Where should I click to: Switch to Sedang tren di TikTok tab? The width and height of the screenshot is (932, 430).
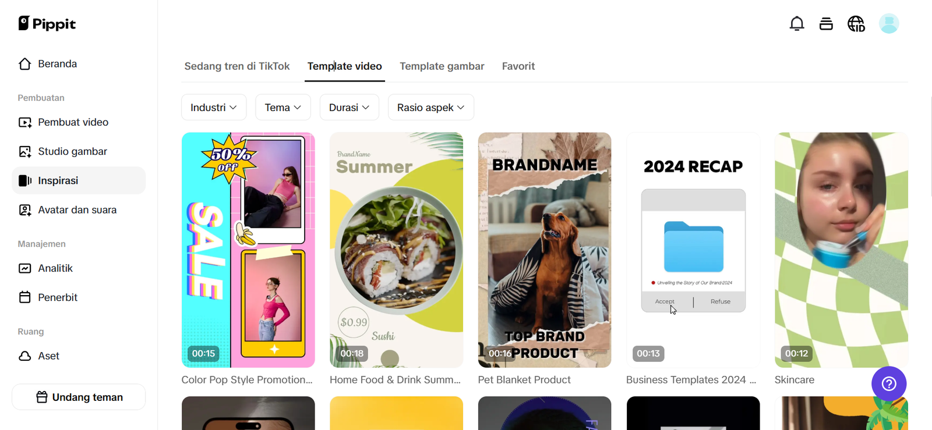click(237, 66)
